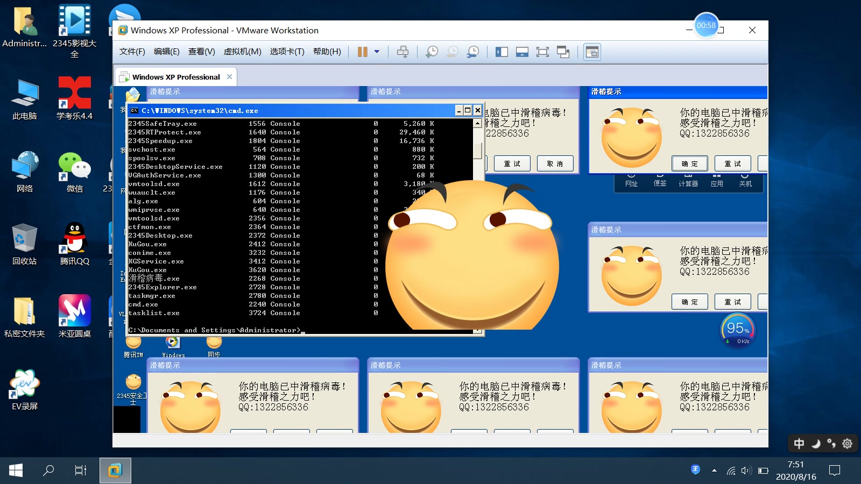Open the 文件(F) menu
This screenshot has height=484, width=861.
coord(132,52)
